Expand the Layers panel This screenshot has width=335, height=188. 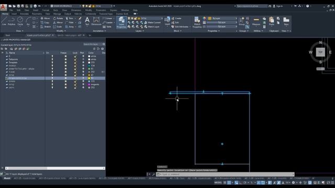[x=140, y=31]
